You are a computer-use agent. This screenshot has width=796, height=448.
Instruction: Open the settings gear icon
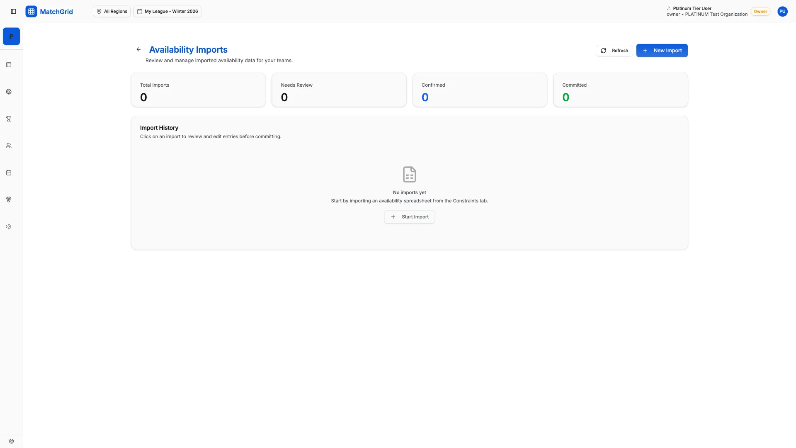(x=9, y=226)
